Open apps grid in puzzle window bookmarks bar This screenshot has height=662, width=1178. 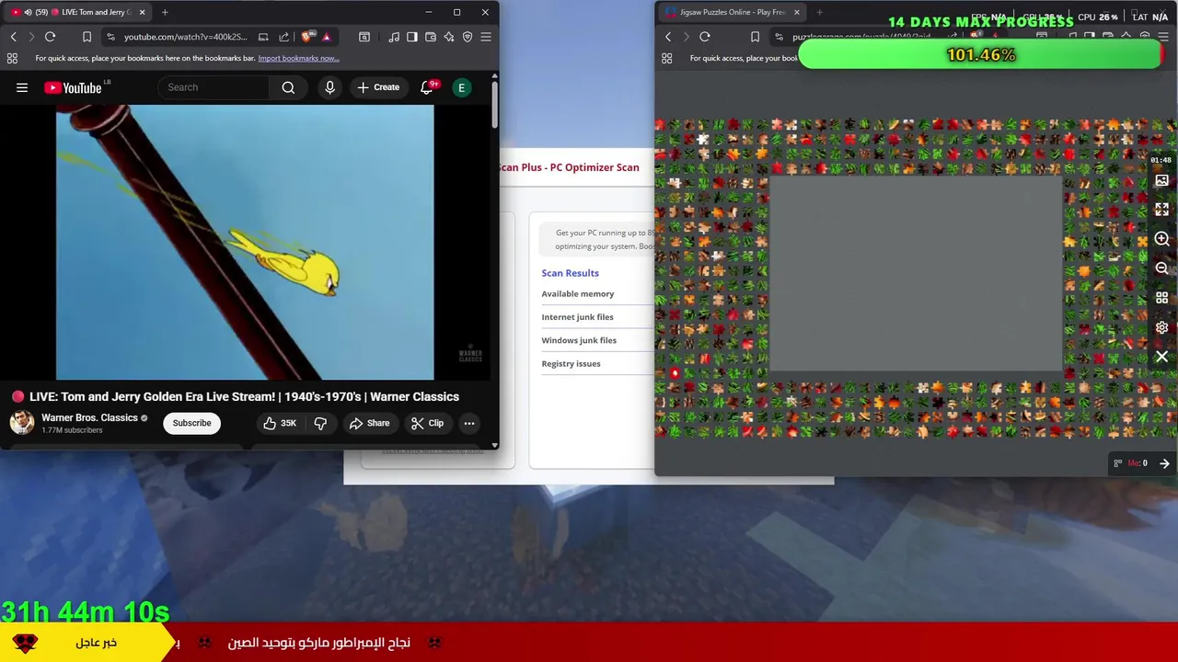[667, 58]
